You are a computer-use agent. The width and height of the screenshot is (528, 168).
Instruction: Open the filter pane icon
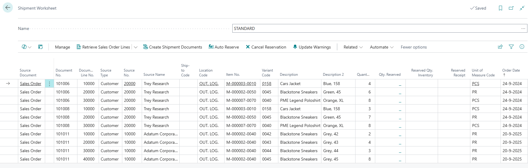511,47
